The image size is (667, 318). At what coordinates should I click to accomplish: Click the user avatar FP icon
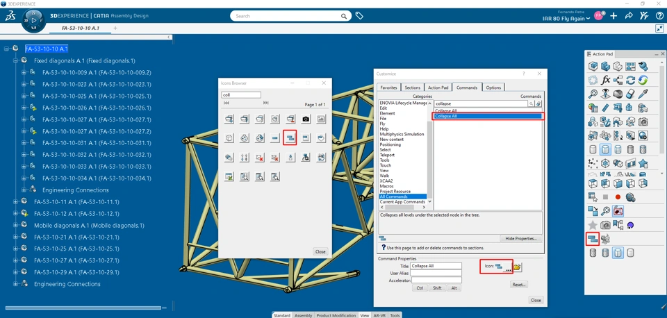pyautogui.click(x=598, y=16)
